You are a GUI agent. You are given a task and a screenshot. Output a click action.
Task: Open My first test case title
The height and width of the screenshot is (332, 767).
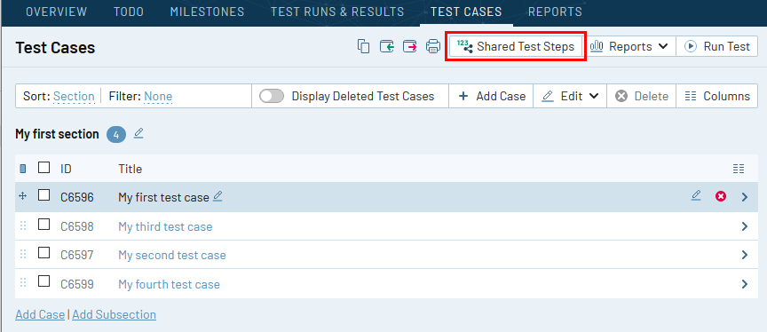coord(163,198)
